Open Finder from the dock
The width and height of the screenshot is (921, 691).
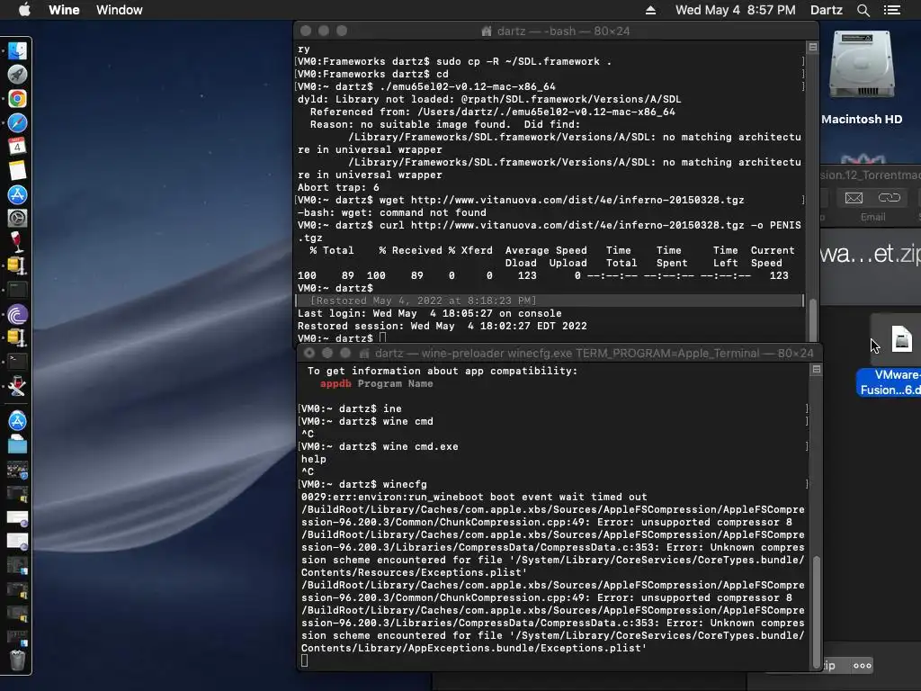click(x=17, y=50)
